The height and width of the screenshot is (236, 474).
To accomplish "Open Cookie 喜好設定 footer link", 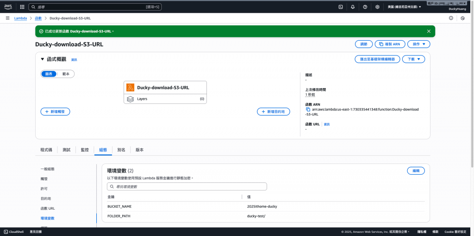I will pyautogui.click(x=455, y=232).
